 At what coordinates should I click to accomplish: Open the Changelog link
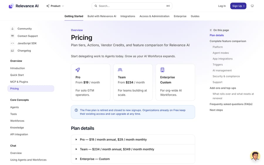[x=24, y=51]
